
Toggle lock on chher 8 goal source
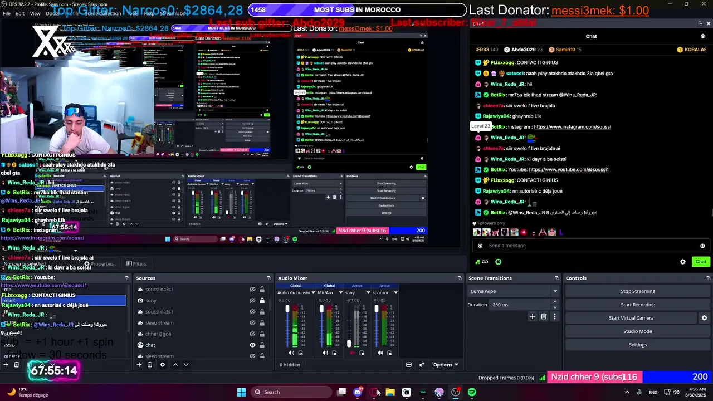(x=262, y=334)
